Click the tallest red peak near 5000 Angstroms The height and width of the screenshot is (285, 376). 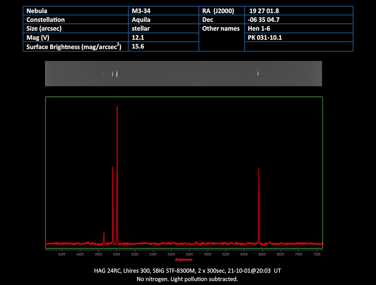click(117, 175)
